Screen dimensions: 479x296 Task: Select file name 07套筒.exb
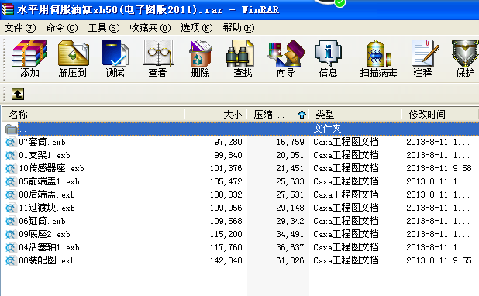[x=42, y=142]
